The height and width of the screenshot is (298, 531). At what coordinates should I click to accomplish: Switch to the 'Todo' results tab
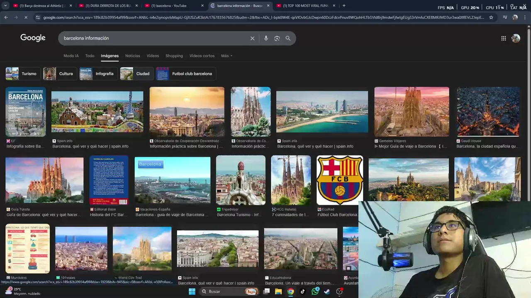[90, 56]
